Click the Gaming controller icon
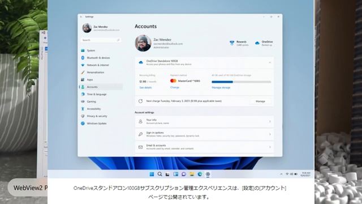Screen dimensions: 362x204 click(83, 101)
